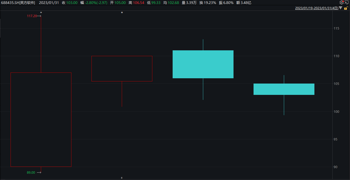The height and width of the screenshot is (180, 350).
Task: Click the star marker above first candle
Action: pos(41,13)
